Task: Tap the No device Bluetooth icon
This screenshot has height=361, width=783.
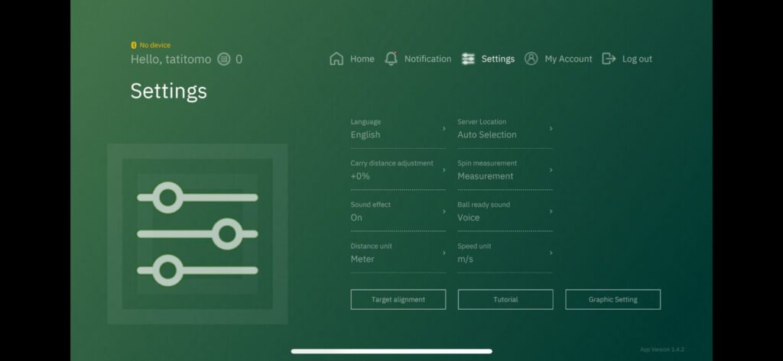Action: coord(134,46)
